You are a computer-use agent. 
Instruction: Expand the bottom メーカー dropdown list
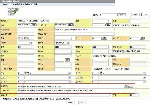click(x=70, y=82)
